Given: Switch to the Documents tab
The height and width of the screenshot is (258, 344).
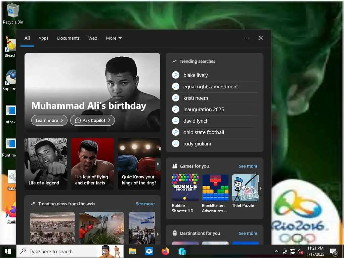Looking at the screenshot, I should (x=69, y=38).
